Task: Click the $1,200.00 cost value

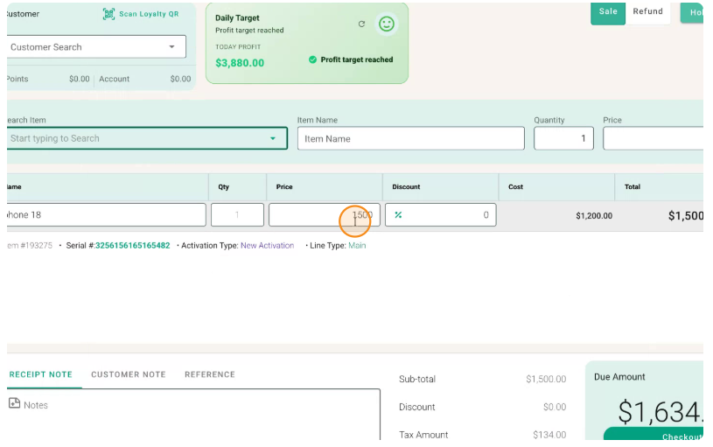Action: (x=594, y=216)
